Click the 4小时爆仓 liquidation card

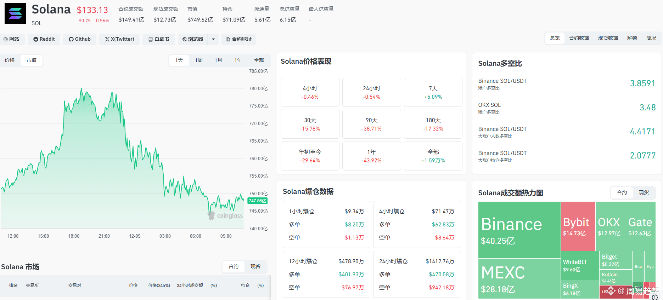(x=417, y=224)
